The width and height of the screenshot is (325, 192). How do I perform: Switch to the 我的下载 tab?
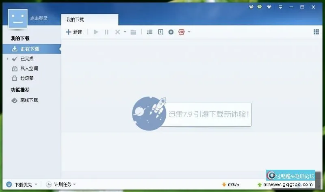pos(89,19)
